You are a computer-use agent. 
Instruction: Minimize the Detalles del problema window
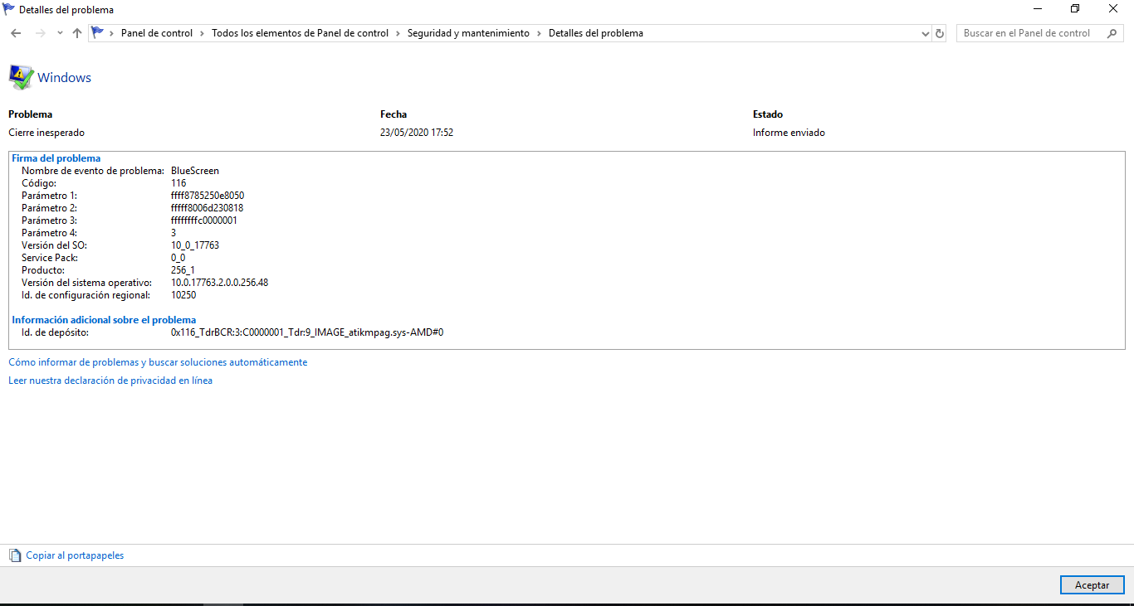[1038, 8]
